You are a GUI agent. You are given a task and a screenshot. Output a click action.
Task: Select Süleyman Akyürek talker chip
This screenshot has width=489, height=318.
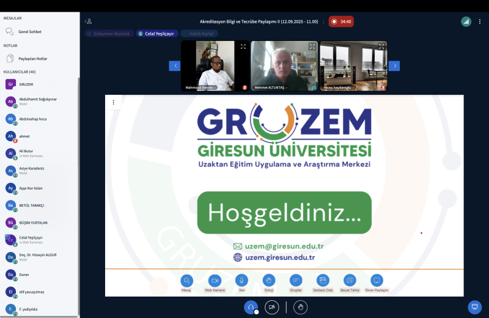(x=109, y=34)
